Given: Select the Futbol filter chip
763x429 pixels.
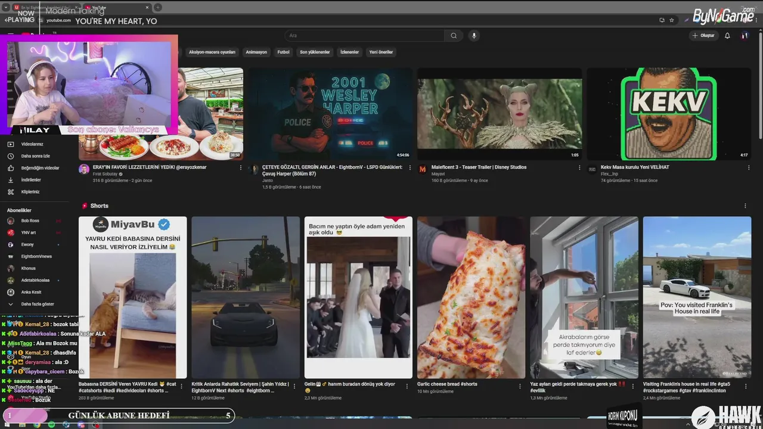Looking at the screenshot, I should tap(283, 52).
